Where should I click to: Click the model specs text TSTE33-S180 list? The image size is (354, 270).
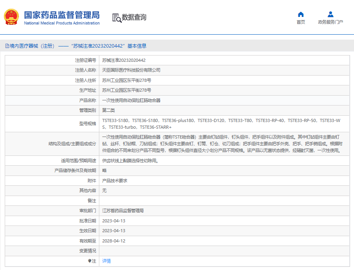(x=221, y=124)
